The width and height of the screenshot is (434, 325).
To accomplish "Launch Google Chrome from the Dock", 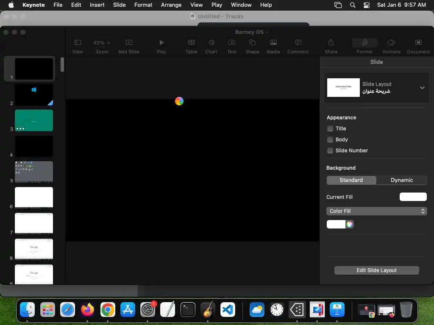I will click(108, 309).
